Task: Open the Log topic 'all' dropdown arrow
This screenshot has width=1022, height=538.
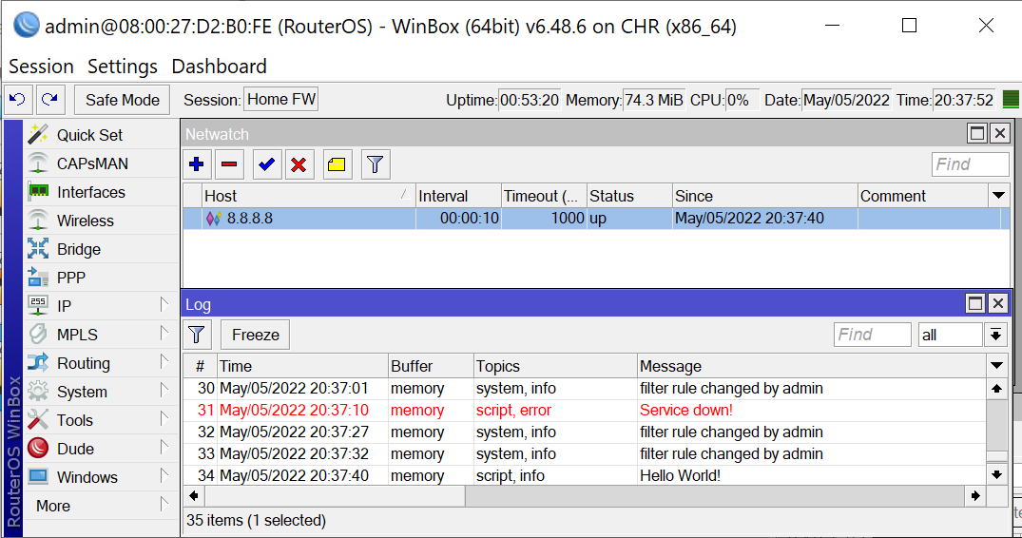Action: click(995, 335)
